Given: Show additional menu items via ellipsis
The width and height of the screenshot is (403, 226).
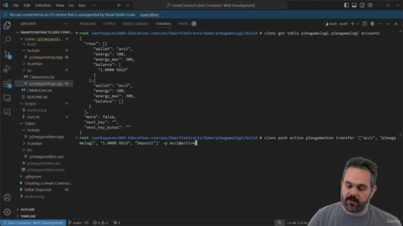Looking at the screenshot, I should click(94, 5).
